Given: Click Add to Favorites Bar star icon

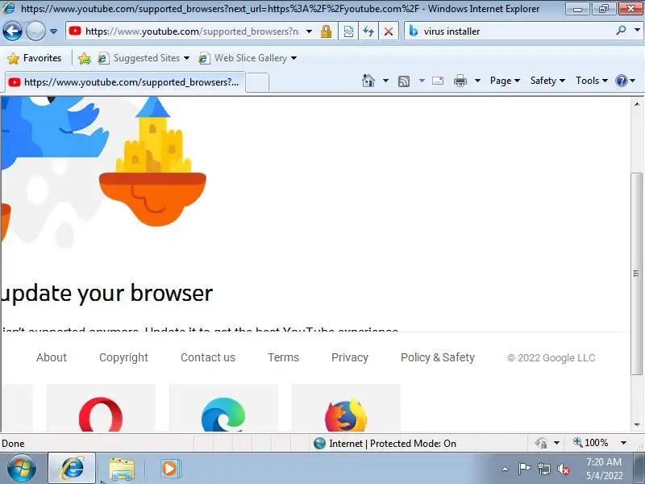Looking at the screenshot, I should [85, 58].
